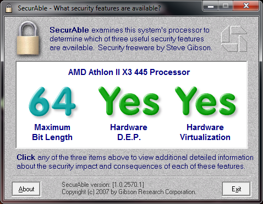Click the bold Click instruction text
The image size is (263, 204).
[26, 157]
